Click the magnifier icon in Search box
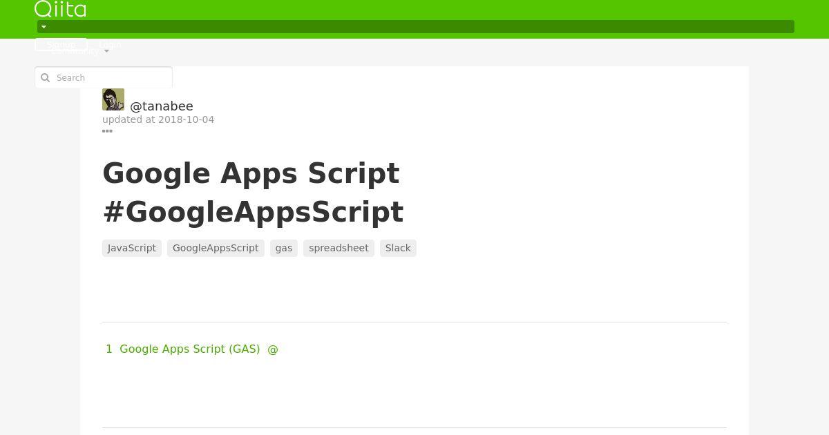Screen dimensions: 829x435 (46, 78)
